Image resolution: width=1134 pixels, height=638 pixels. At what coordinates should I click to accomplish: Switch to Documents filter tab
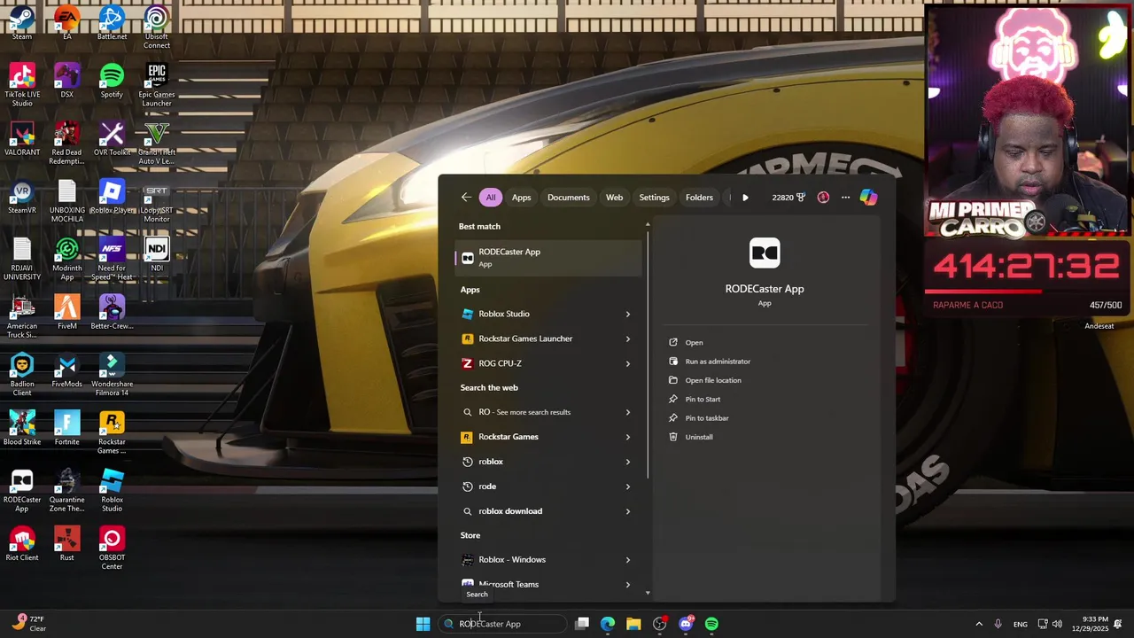coord(568,198)
